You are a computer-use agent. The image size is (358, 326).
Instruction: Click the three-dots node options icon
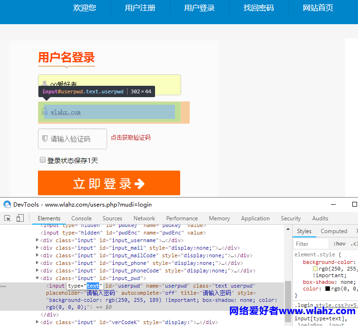click(3, 286)
